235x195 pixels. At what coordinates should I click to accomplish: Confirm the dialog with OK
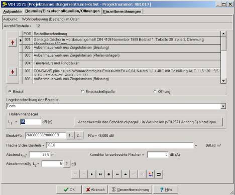pyautogui.click(x=69, y=189)
